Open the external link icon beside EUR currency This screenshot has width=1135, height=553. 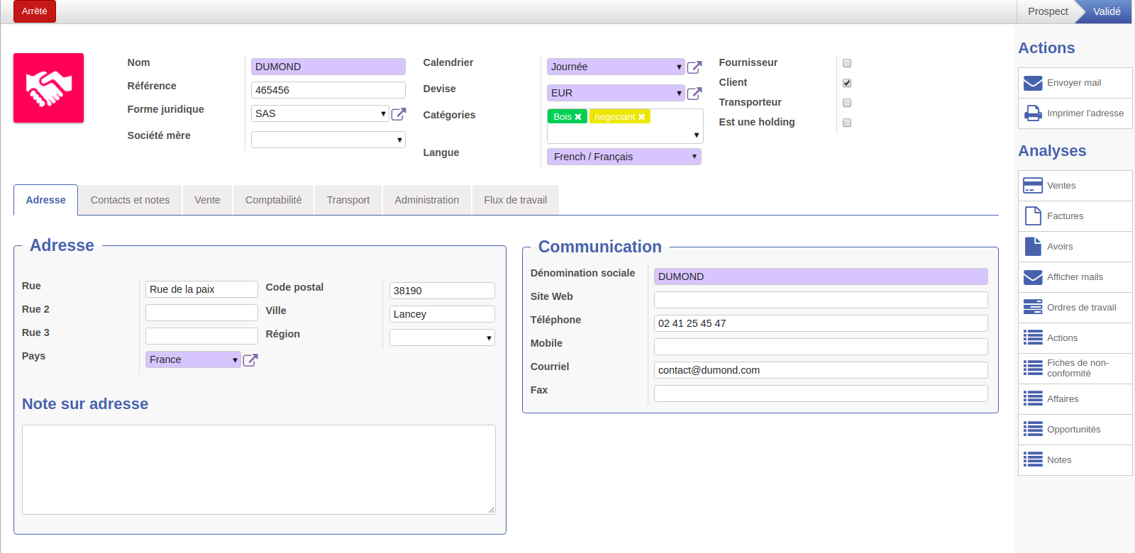[x=694, y=94]
